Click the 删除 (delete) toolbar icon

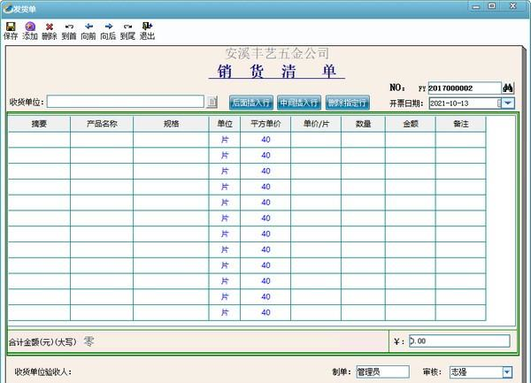click(x=50, y=31)
